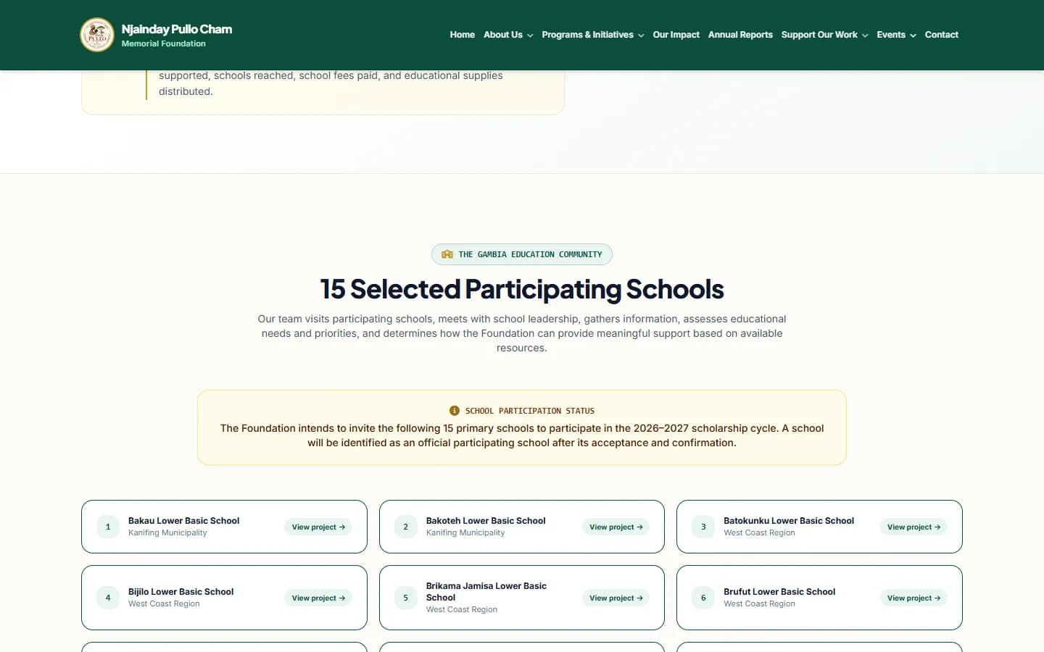Click the info icon beside School Participation Status

point(455,411)
